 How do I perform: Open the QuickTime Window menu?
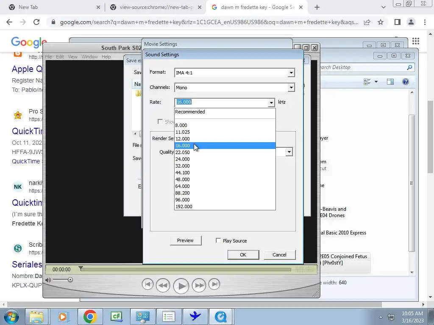(89, 57)
